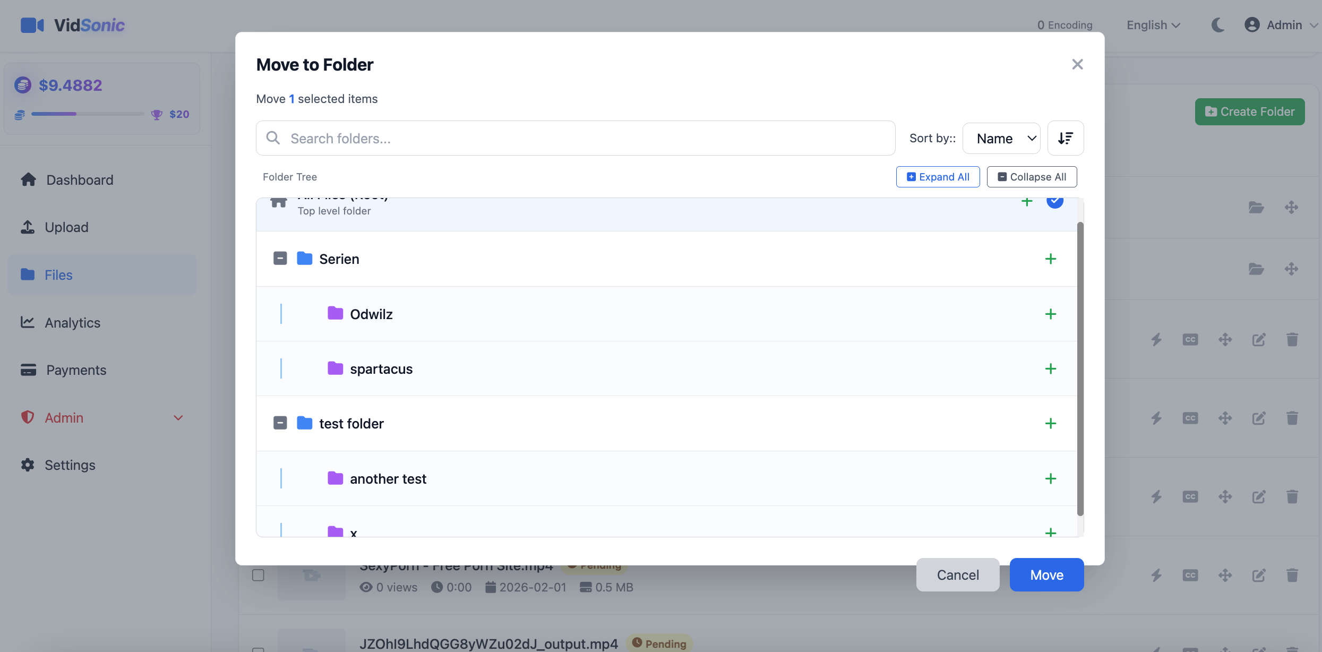Click the Expand All button
This screenshot has width=1322, height=652.
coord(938,177)
